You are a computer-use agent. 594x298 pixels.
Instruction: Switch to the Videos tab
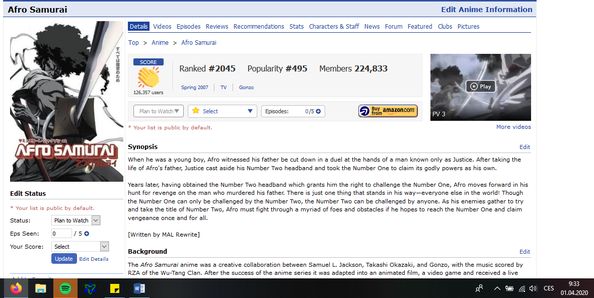click(x=162, y=27)
